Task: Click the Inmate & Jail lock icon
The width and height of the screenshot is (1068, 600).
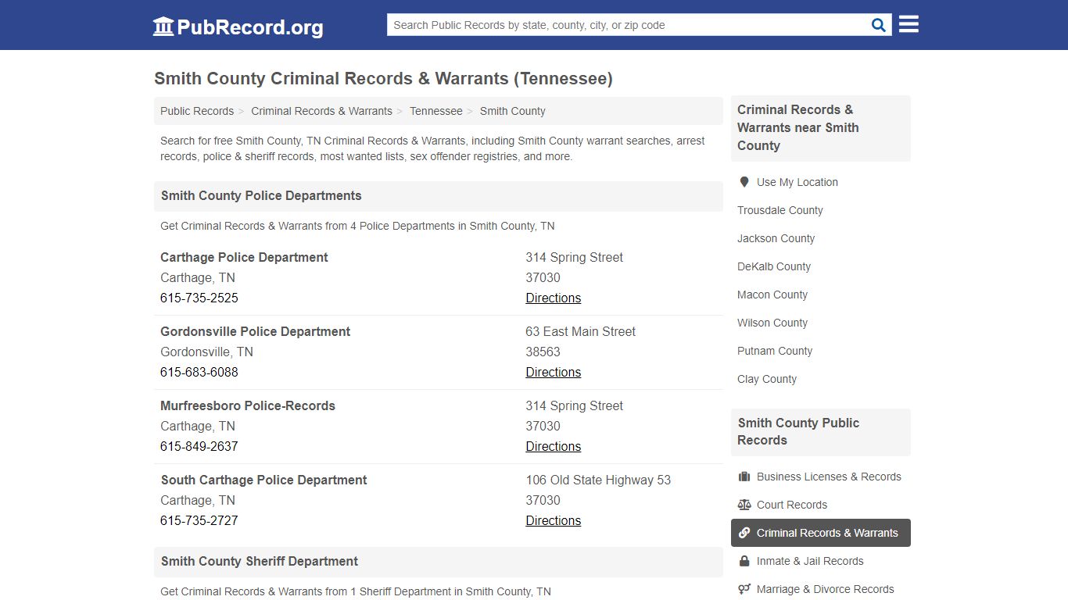Action: pyautogui.click(x=744, y=561)
